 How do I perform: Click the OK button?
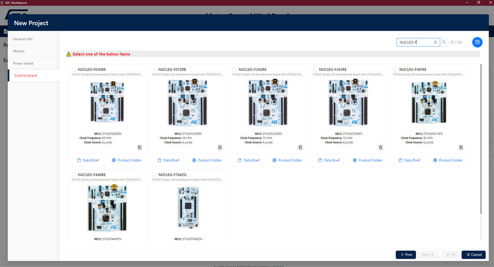[450, 255]
